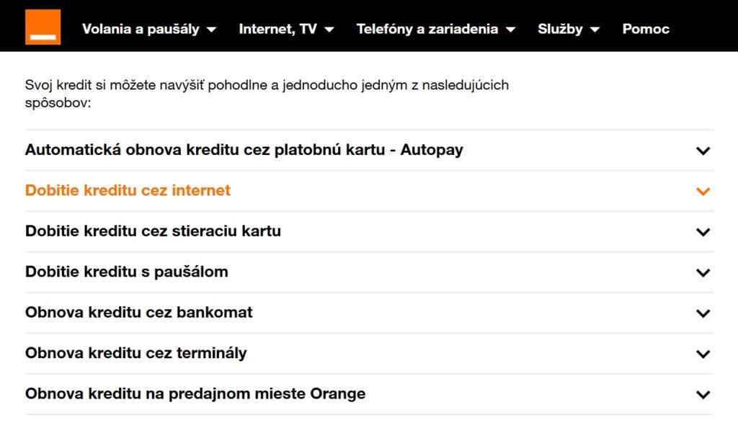Screen dimensions: 738x423
Task: Click the chevron next to Autopay heading
Action: pos(701,151)
